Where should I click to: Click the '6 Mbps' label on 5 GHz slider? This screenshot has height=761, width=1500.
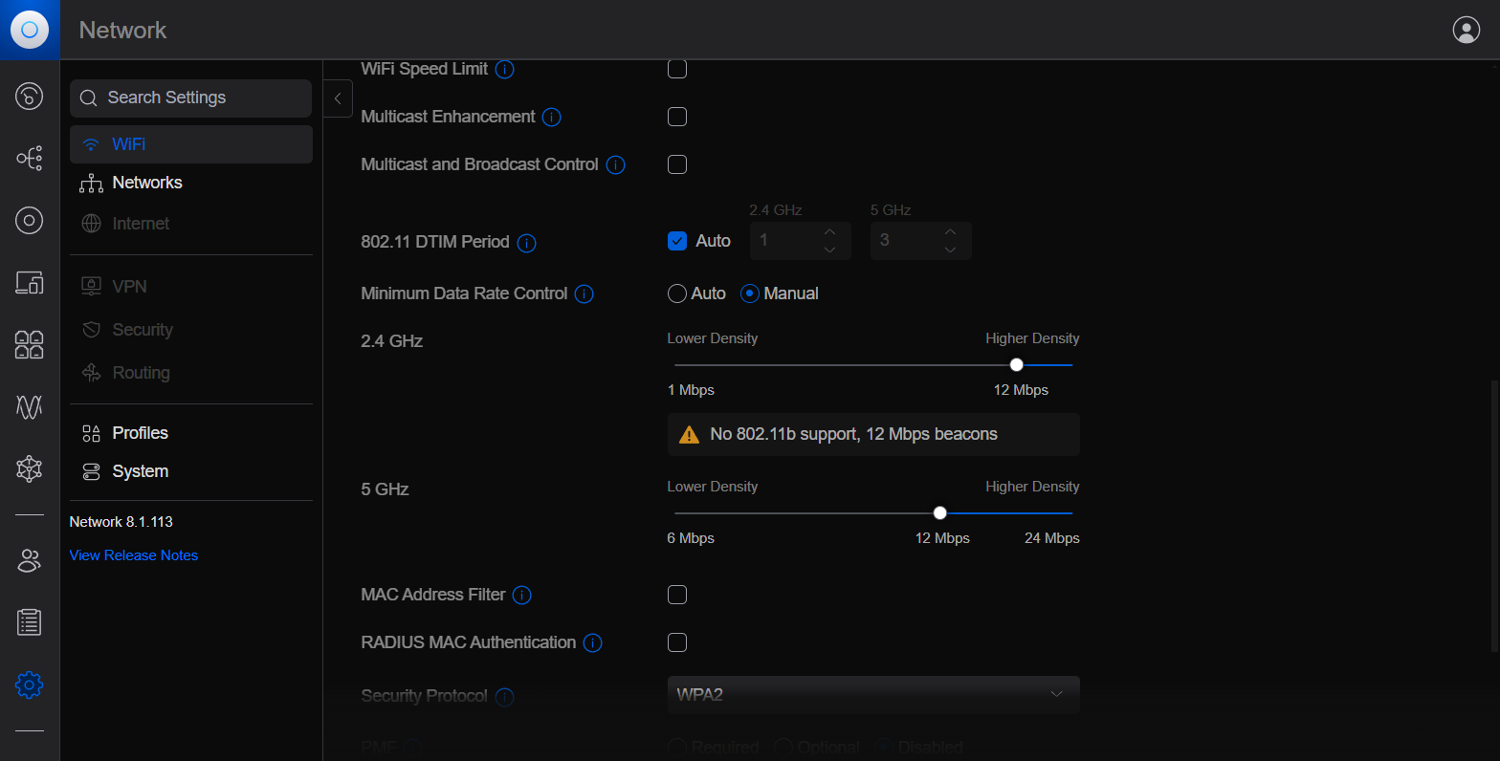coord(691,538)
